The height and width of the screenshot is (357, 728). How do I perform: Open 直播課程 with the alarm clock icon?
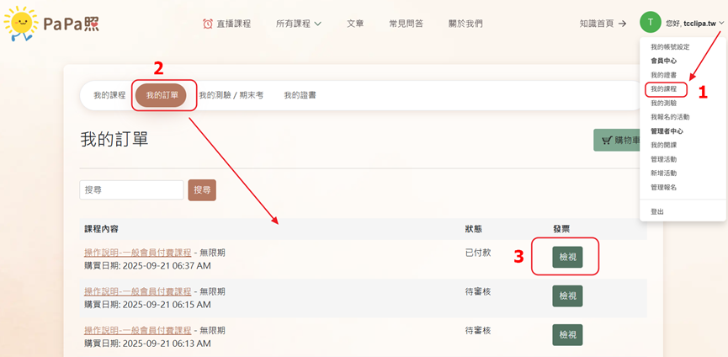tap(226, 24)
